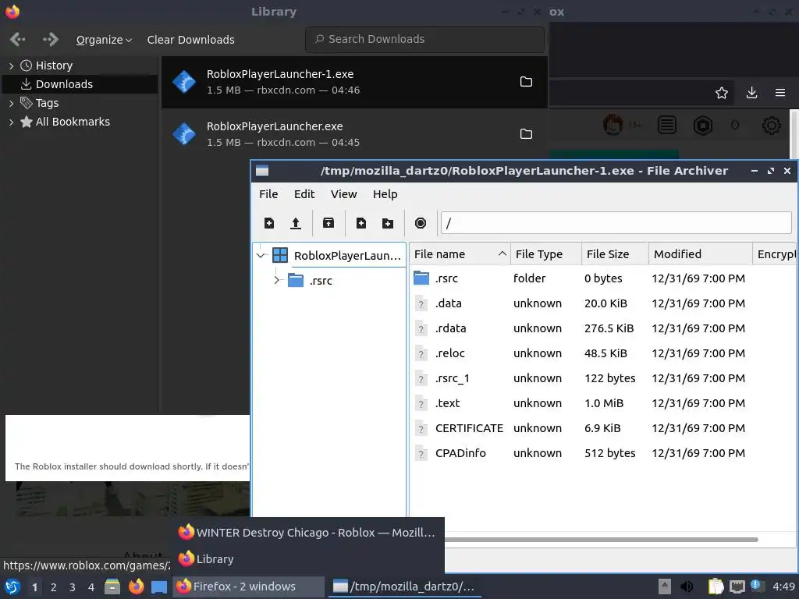Expand the History tree item

[11, 66]
